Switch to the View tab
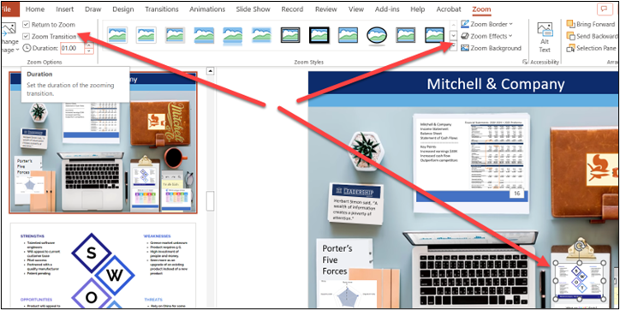Screen dimensions: 620x310 356,9
